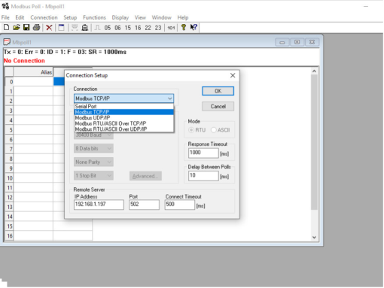This screenshot has height=288, width=384.
Task: Click the 101 toolbar button
Action: click(171, 28)
